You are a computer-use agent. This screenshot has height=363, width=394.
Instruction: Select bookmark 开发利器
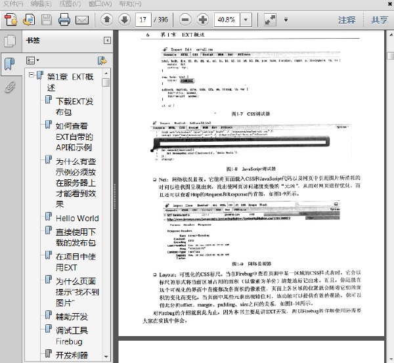pos(72,354)
